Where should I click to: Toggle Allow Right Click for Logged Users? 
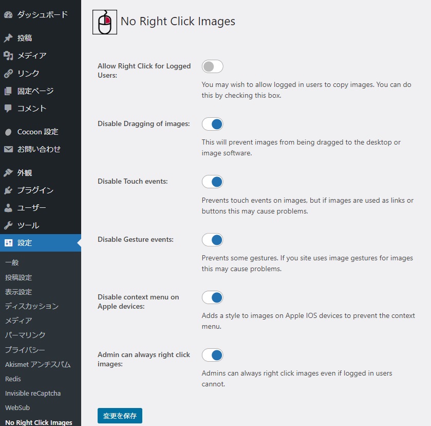[x=212, y=66]
